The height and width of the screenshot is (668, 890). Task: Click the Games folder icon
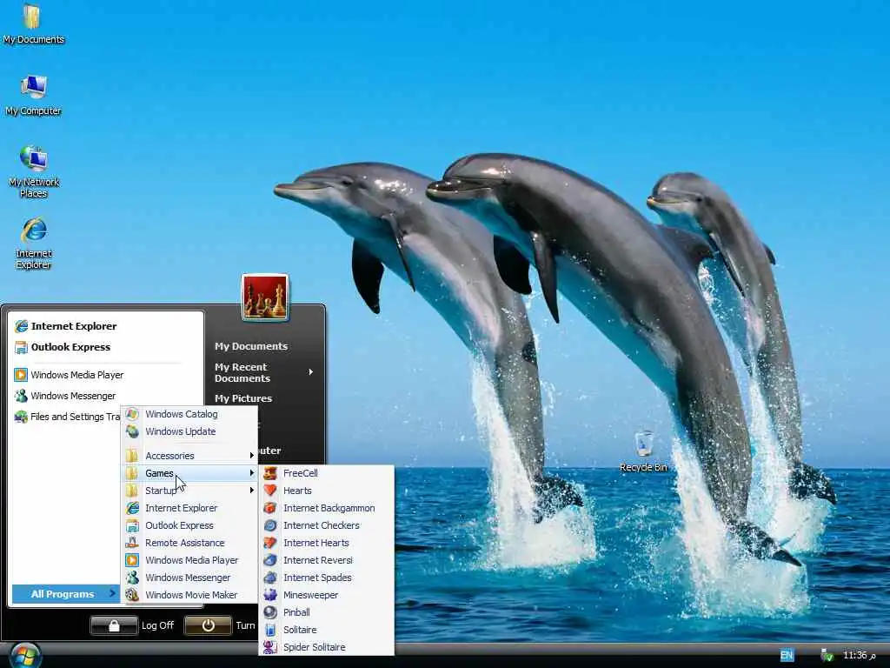[132, 473]
